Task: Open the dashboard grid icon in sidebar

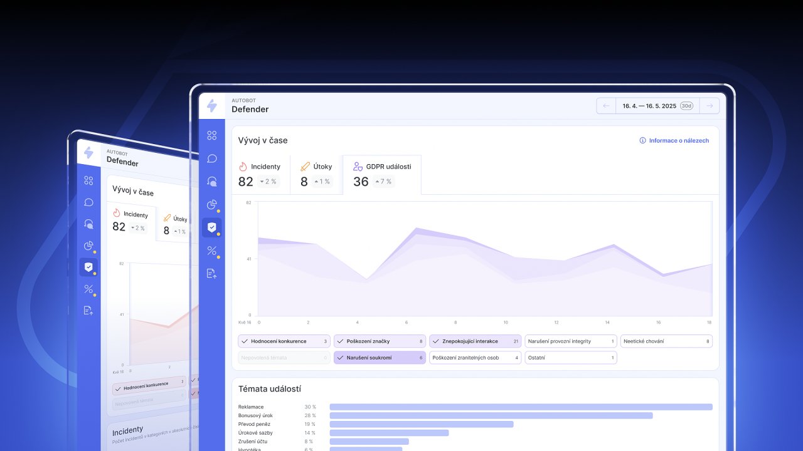Action: click(x=212, y=135)
